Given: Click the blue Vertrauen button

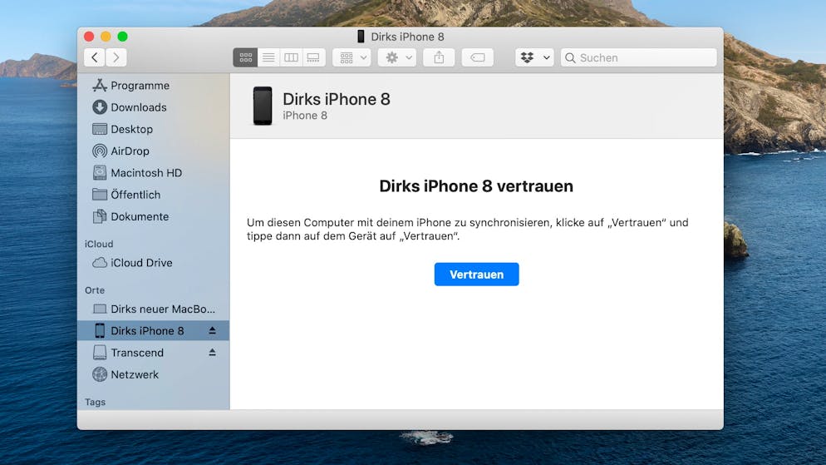Looking at the screenshot, I should [x=477, y=275].
